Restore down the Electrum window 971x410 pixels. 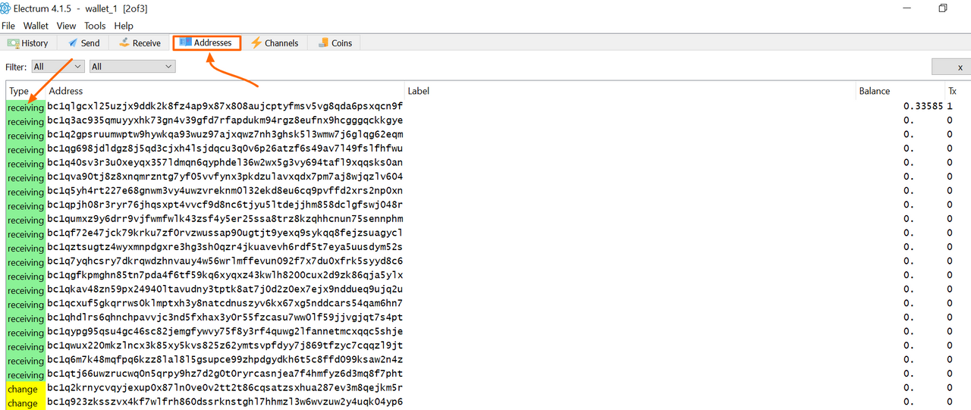pos(943,8)
